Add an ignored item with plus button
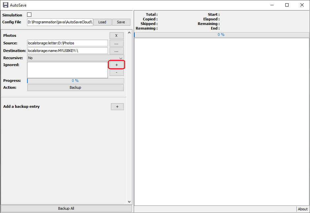The width and height of the screenshot is (310, 213). click(x=117, y=65)
